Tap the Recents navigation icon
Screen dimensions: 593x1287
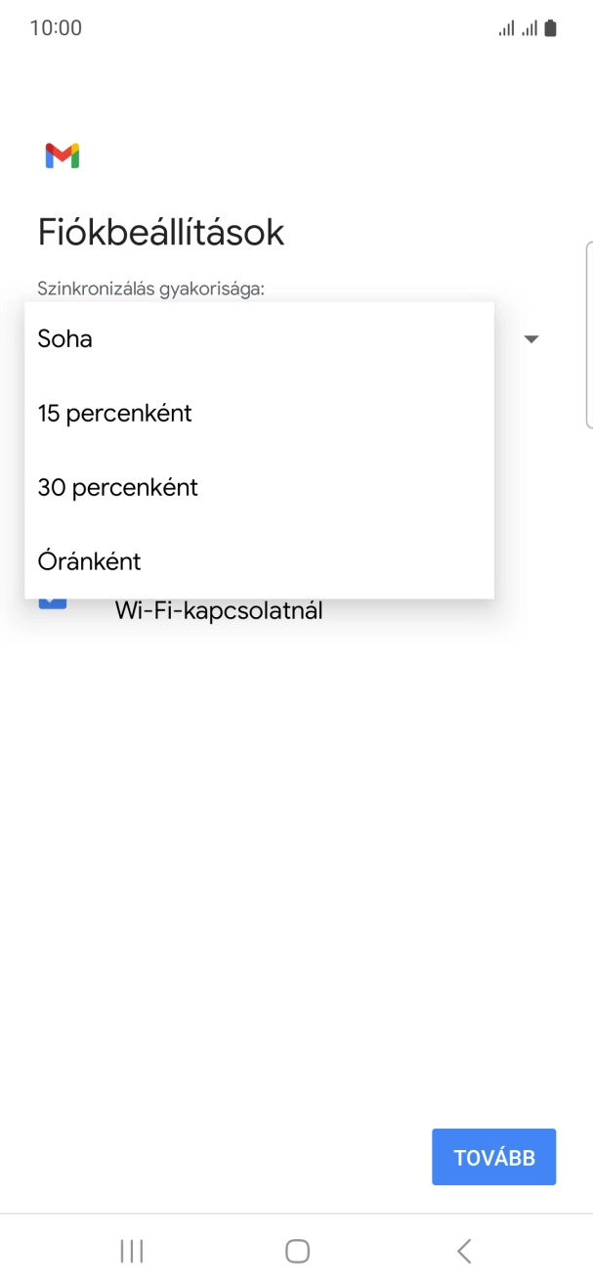coord(131,1250)
